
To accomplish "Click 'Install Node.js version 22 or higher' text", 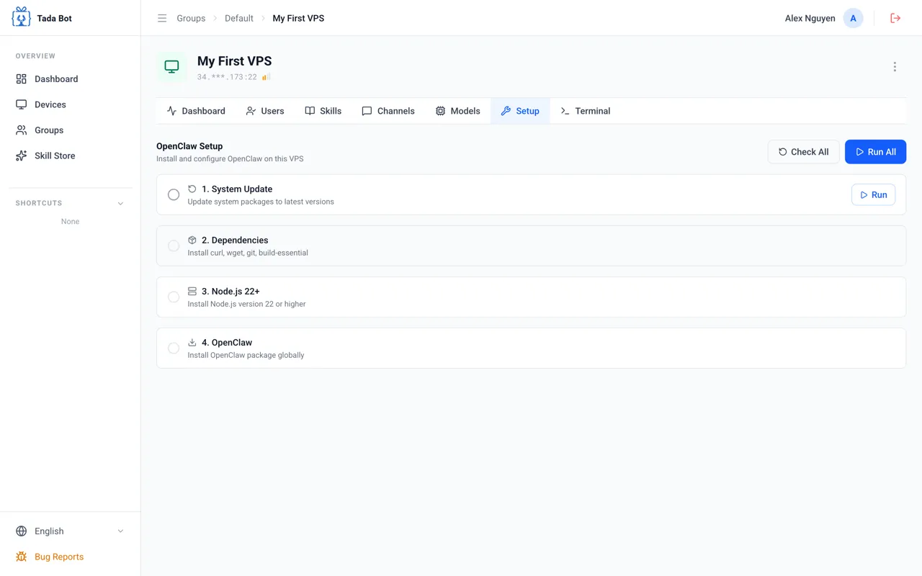I will tap(247, 304).
